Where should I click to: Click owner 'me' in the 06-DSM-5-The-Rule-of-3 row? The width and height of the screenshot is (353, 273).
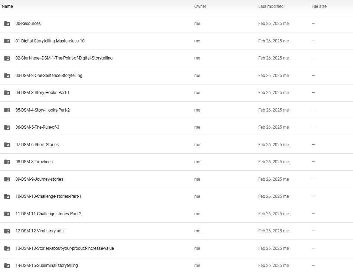pos(197,127)
